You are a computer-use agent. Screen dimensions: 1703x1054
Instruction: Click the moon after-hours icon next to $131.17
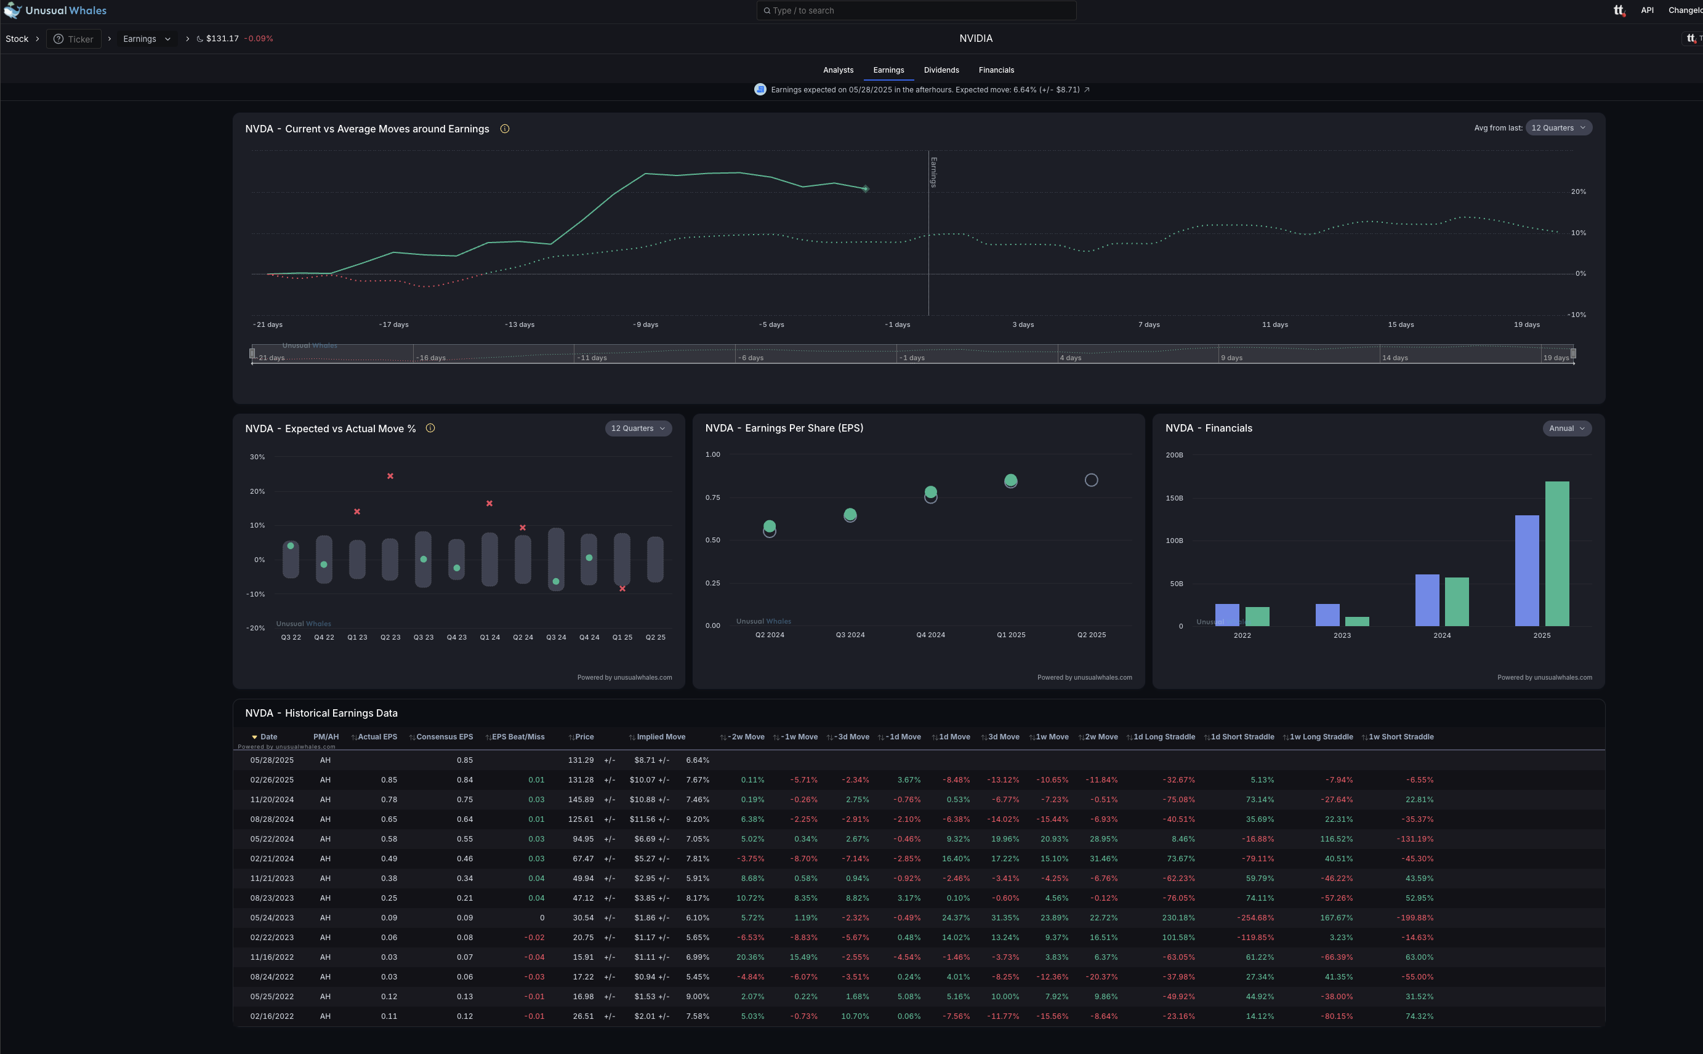[x=200, y=39]
